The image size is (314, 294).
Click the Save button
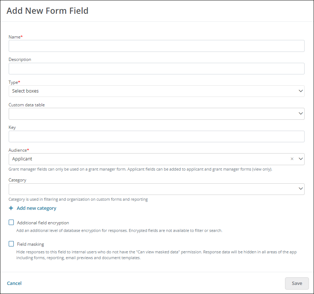(297, 283)
